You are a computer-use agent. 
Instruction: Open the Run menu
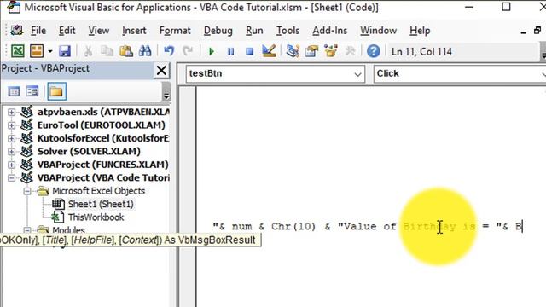(x=254, y=31)
